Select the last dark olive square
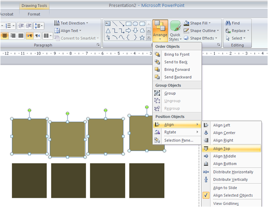This screenshot has width=268, height=207. (x=147, y=181)
